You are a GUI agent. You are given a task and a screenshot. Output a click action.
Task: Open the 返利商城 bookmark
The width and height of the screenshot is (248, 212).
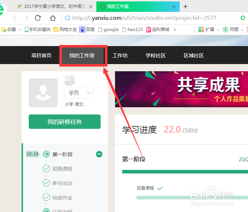[x=158, y=30]
